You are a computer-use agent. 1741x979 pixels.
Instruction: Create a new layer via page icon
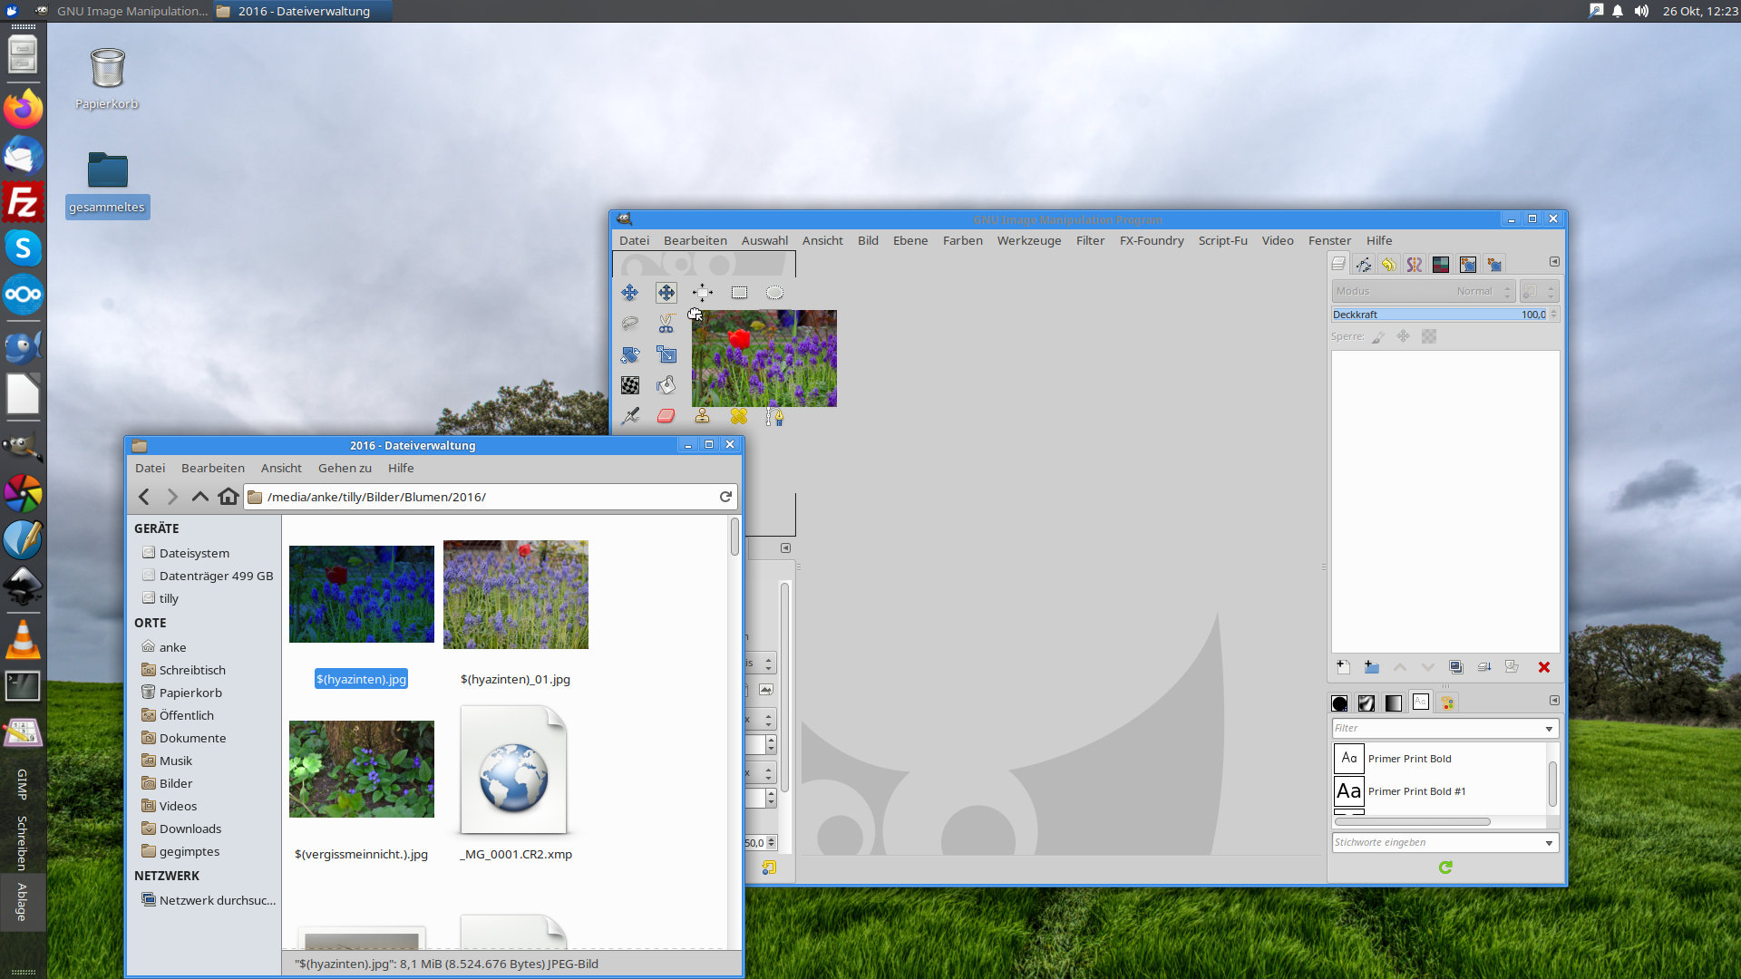(x=1343, y=667)
